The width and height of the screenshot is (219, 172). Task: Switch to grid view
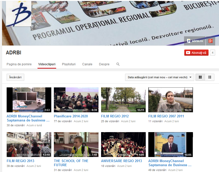click(x=200, y=77)
